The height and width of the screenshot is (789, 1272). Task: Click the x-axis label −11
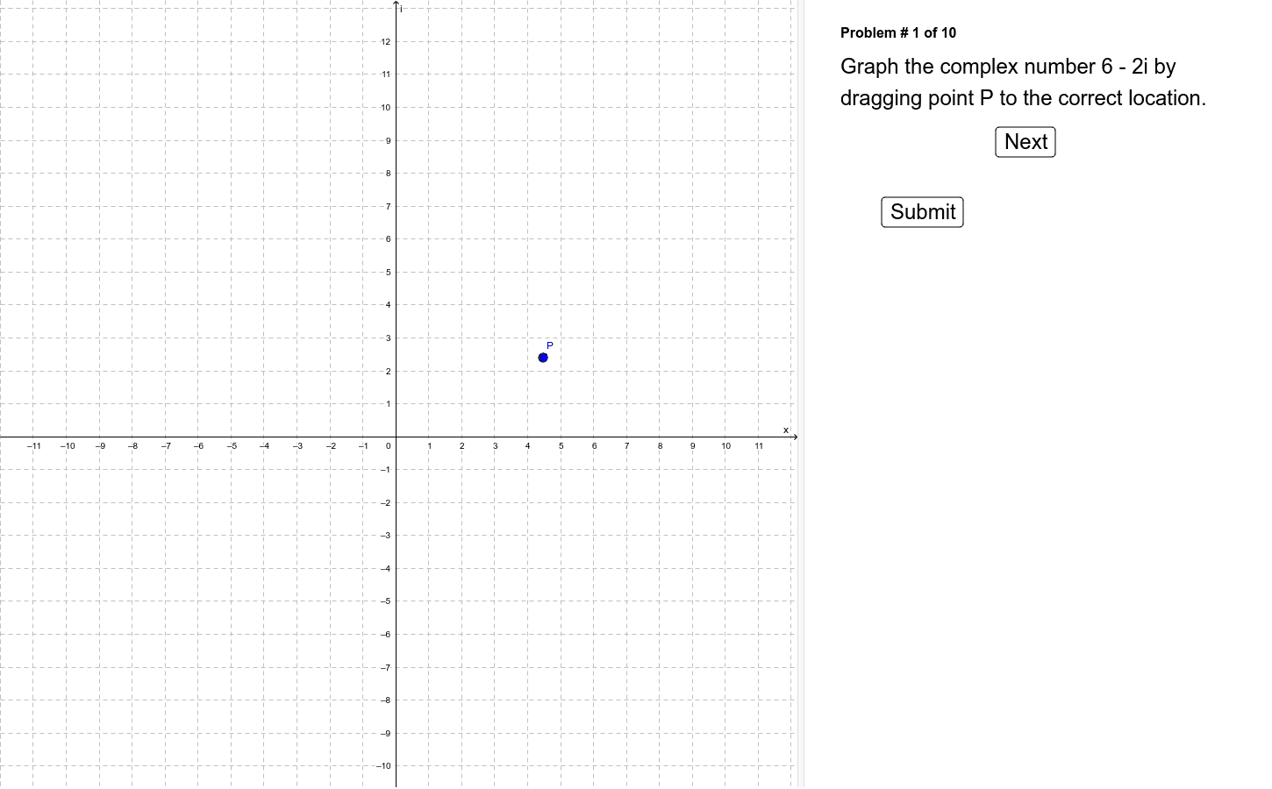(x=34, y=446)
